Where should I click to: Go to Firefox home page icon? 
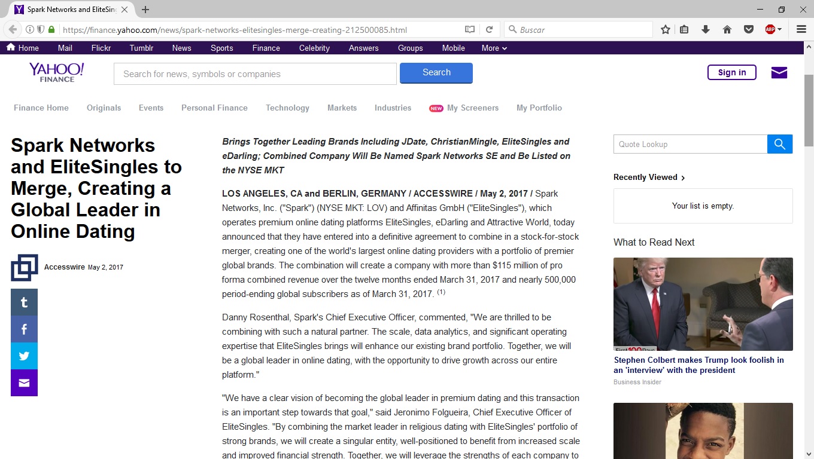pyautogui.click(x=727, y=29)
